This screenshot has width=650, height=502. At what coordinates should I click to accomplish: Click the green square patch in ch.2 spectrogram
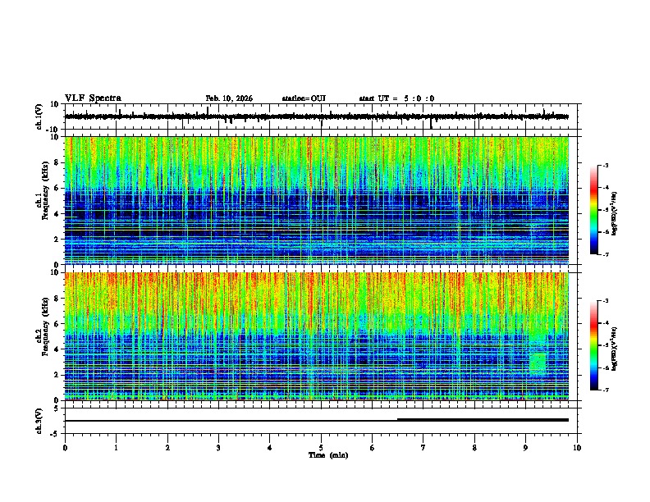coord(538,362)
